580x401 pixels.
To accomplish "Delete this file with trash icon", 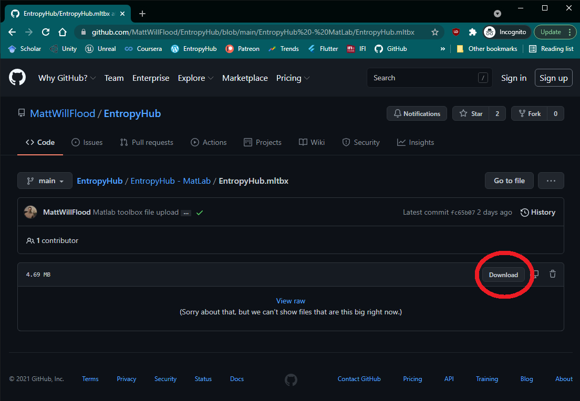I will coord(553,274).
